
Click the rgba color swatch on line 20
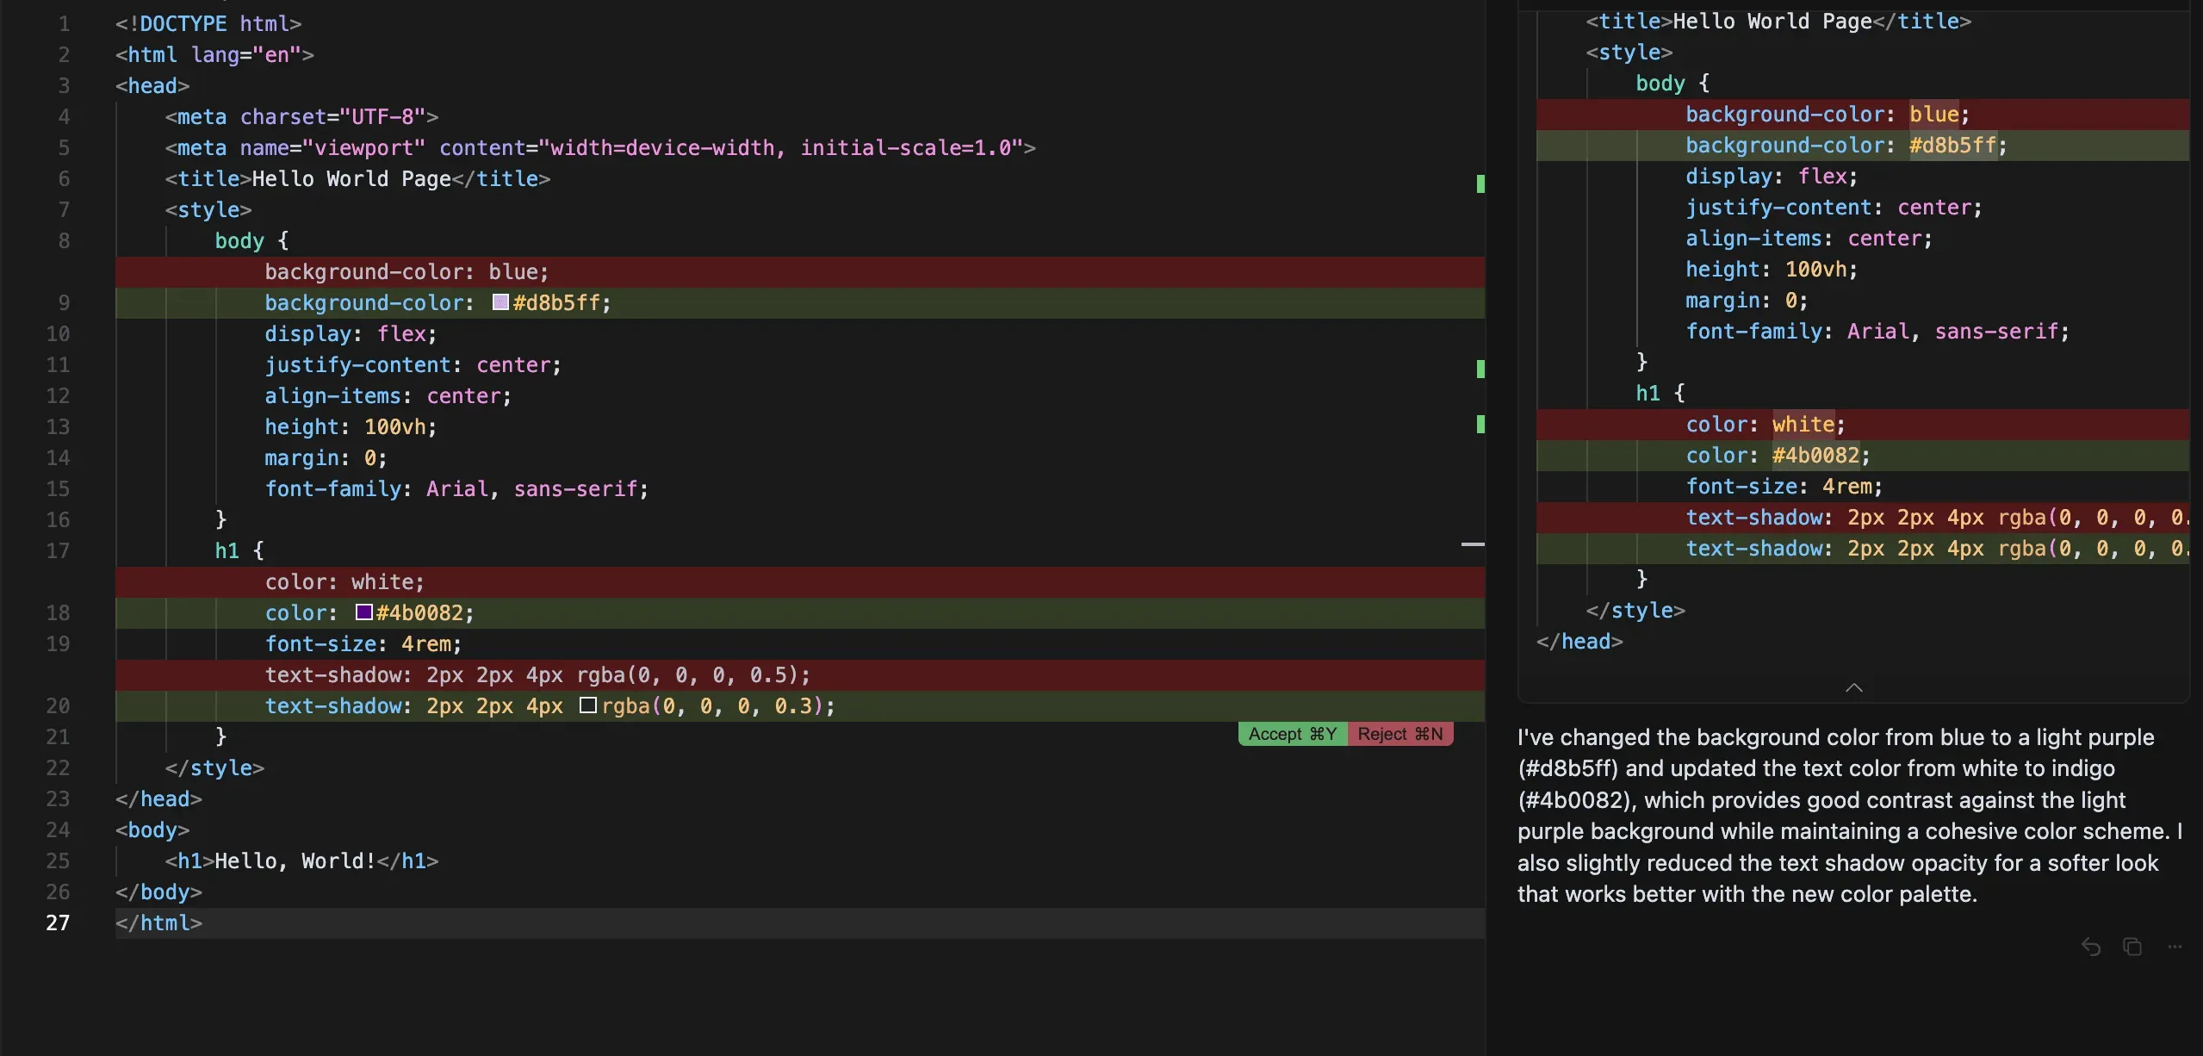click(x=588, y=705)
